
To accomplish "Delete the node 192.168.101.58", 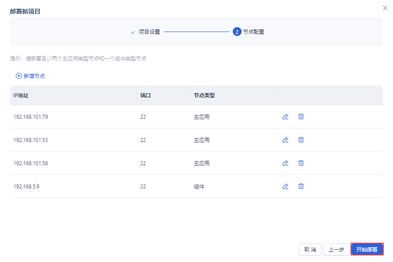I will click(301, 163).
